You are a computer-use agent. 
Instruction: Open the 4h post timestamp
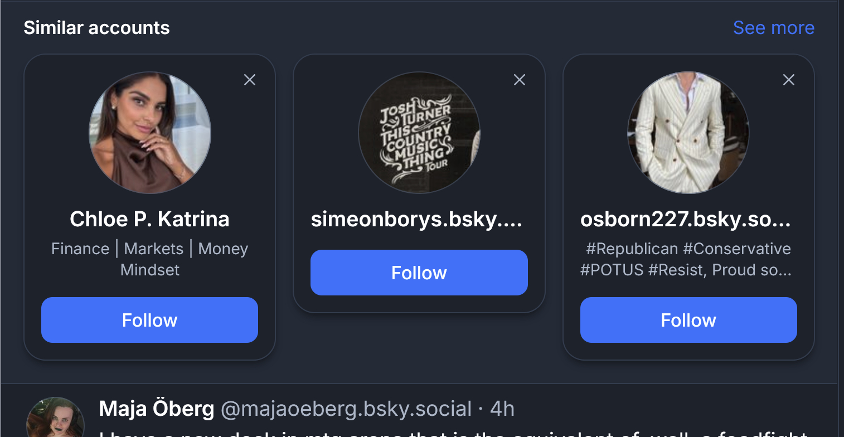pos(502,409)
